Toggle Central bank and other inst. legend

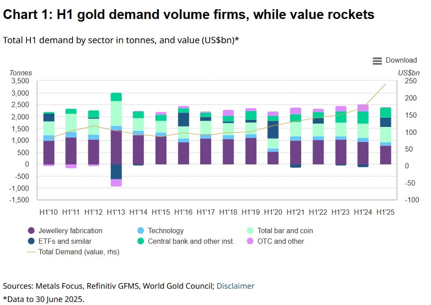tap(186, 241)
